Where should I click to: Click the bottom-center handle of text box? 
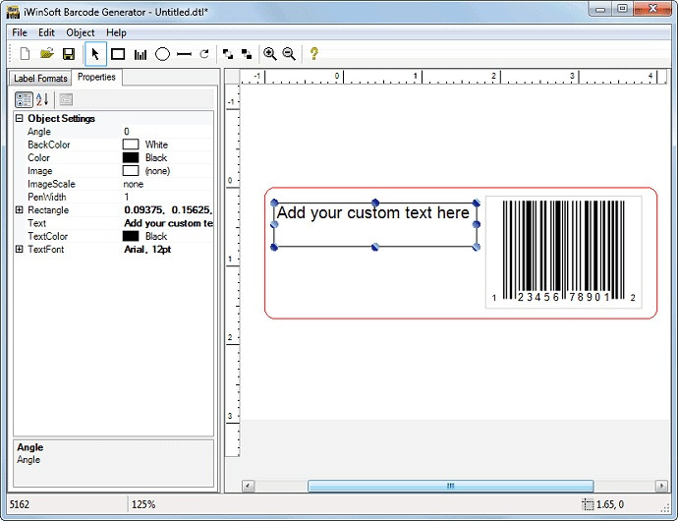tap(375, 247)
